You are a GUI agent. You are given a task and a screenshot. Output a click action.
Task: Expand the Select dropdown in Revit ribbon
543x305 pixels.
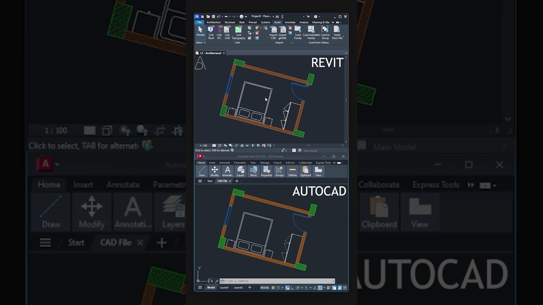[200, 42]
